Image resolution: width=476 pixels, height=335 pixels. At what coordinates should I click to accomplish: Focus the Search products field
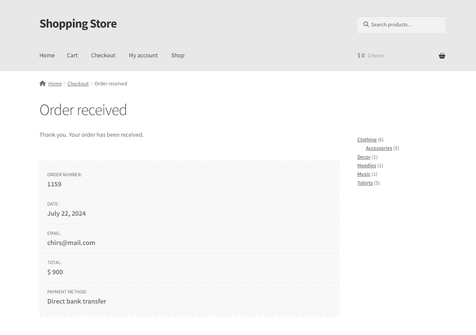click(401, 25)
